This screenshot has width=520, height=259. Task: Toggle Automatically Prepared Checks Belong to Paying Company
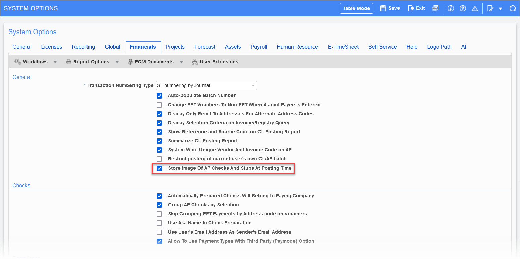159,196
